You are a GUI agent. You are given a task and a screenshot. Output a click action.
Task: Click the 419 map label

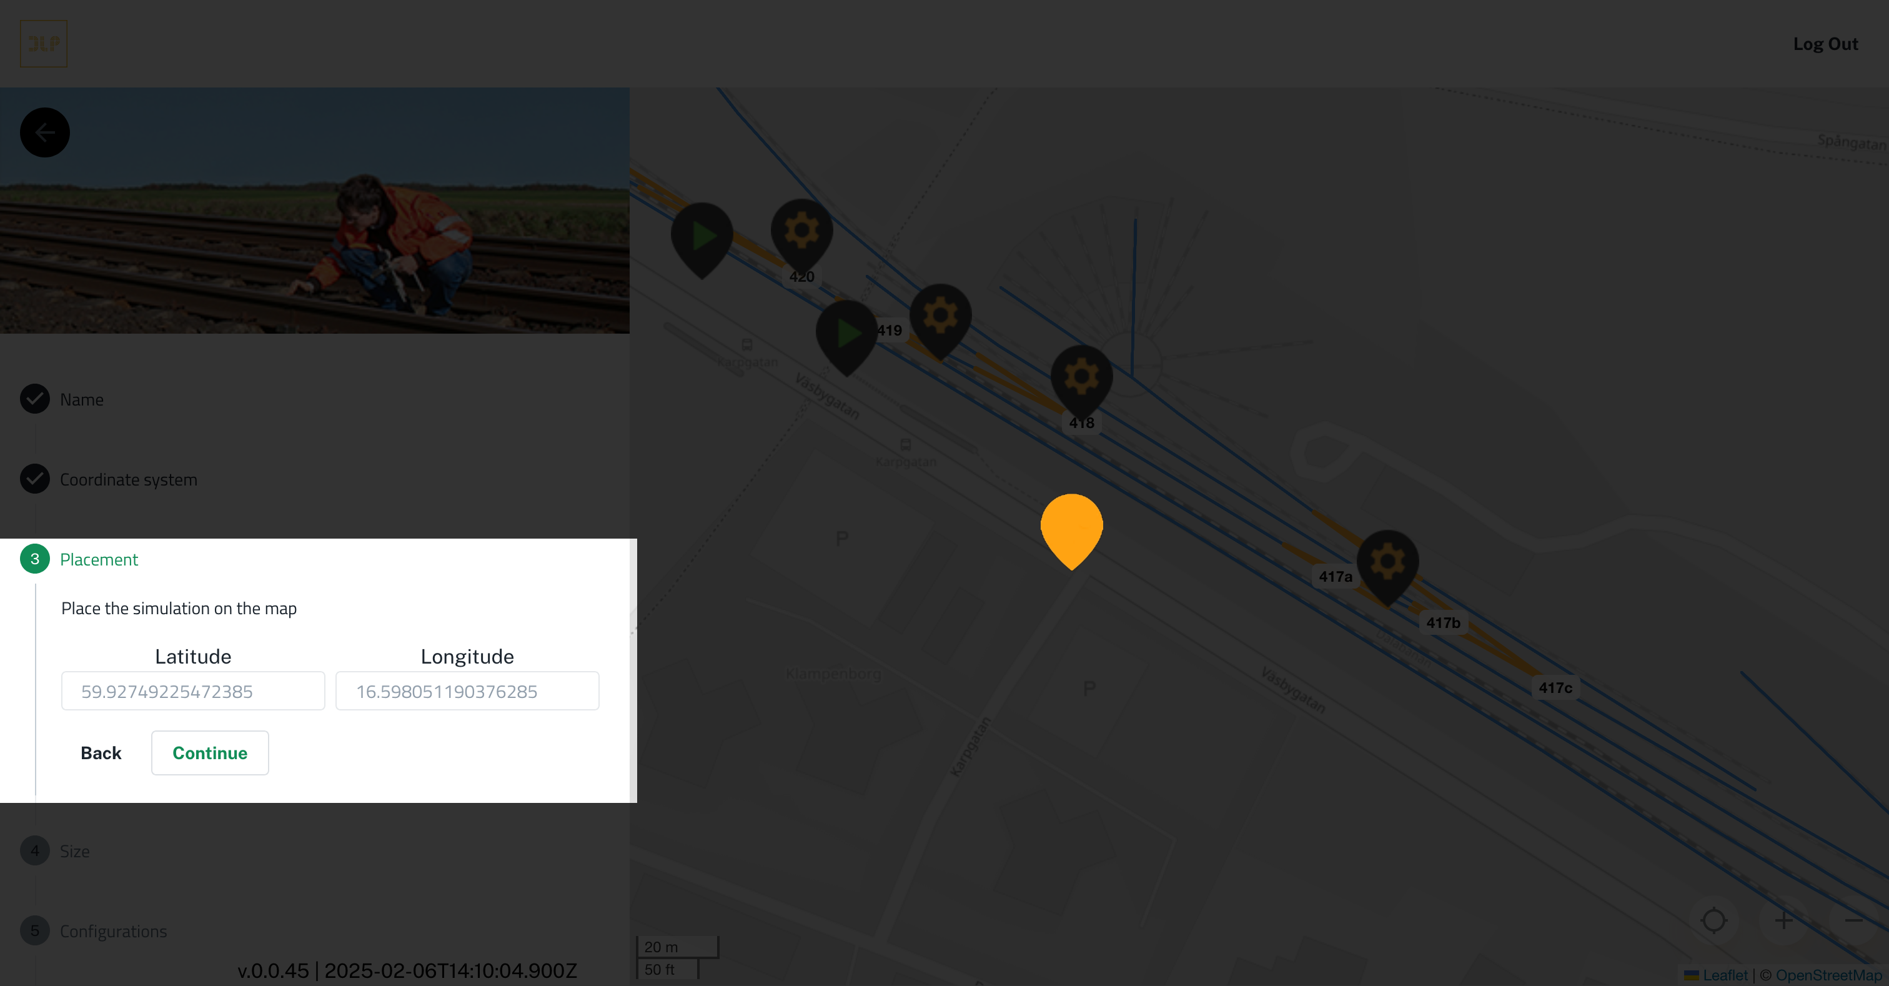890,330
